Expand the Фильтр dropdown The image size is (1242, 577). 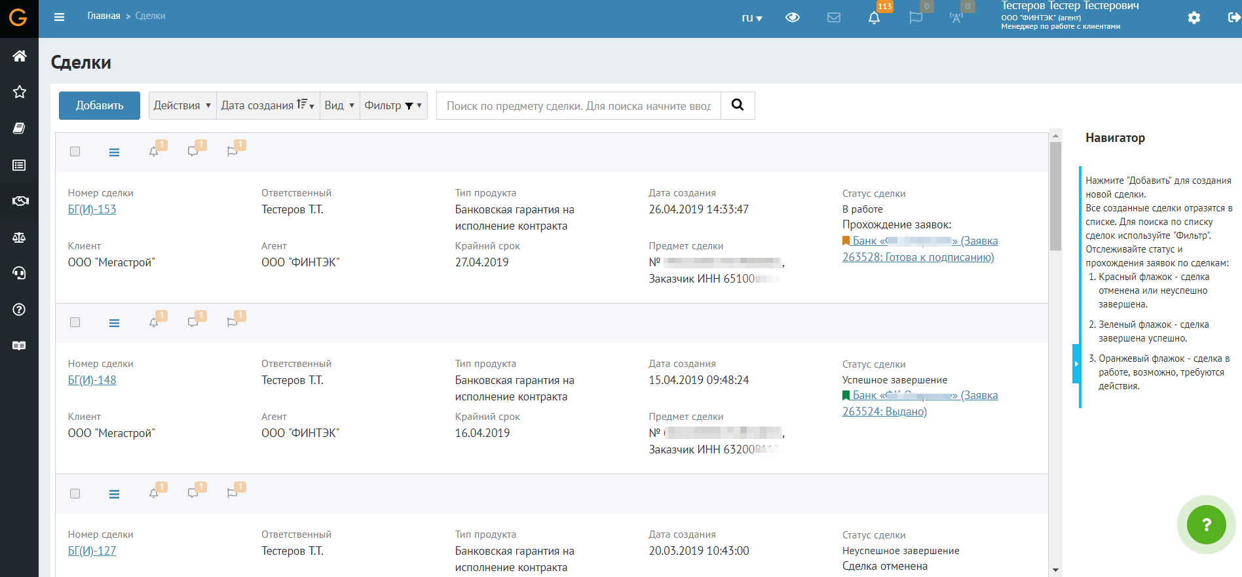point(393,105)
